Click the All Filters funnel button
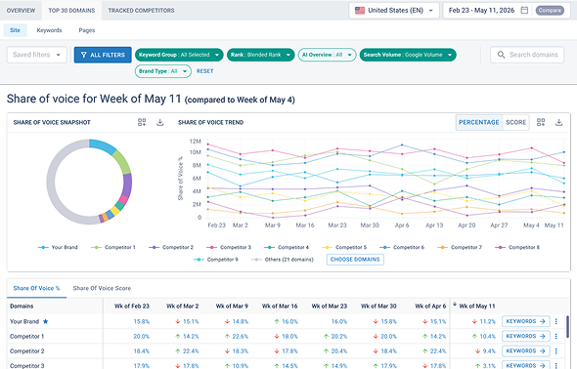Image resolution: width=577 pixels, height=369 pixels. (x=103, y=55)
